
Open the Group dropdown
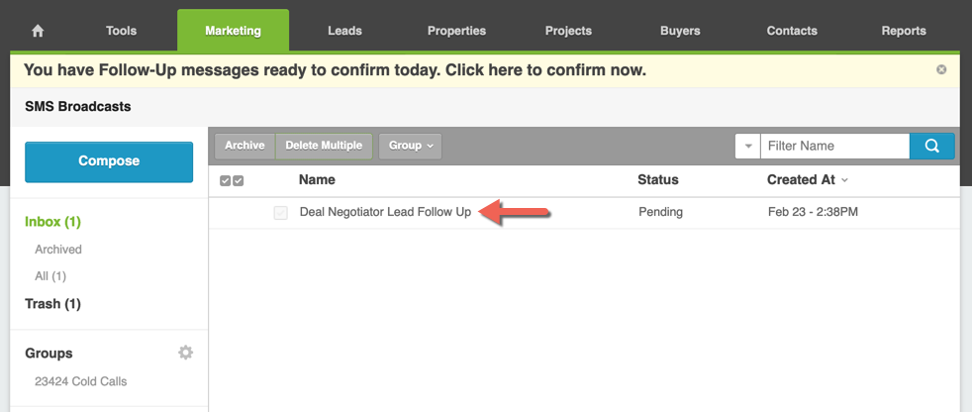point(411,146)
